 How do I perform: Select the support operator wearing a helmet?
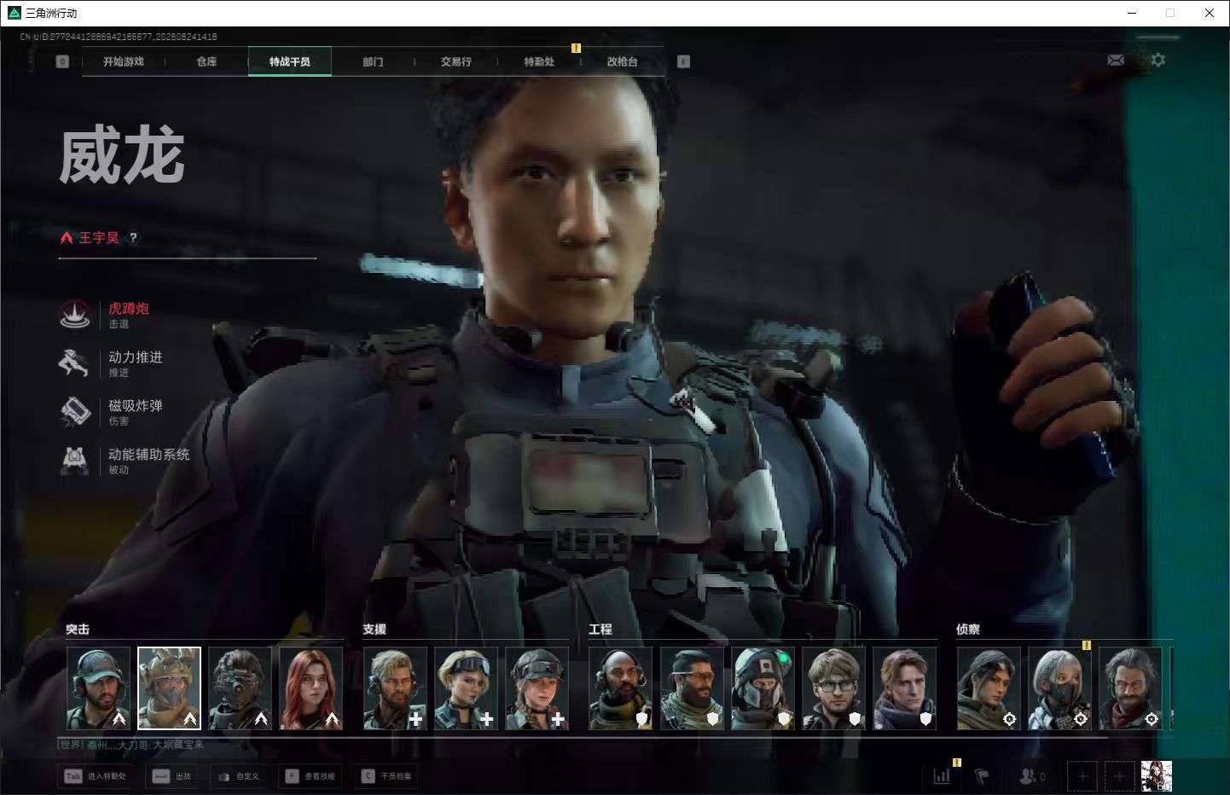pos(537,688)
